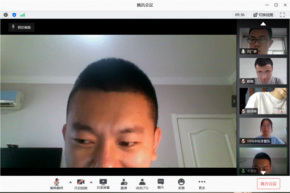This screenshot has width=290, height=193.
Task: Open the invite participants icon
Action: pos(124,184)
